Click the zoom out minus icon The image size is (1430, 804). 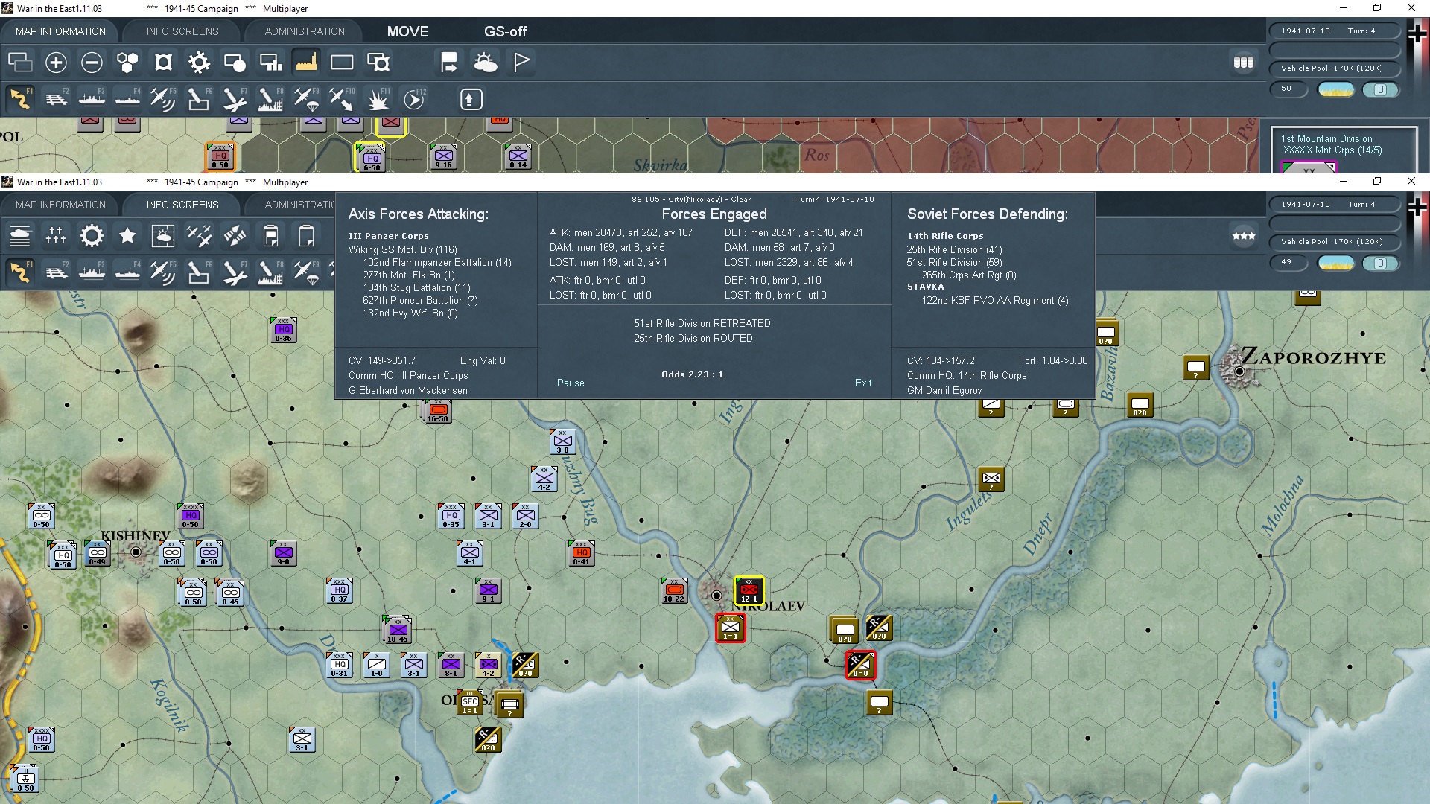pos(92,63)
